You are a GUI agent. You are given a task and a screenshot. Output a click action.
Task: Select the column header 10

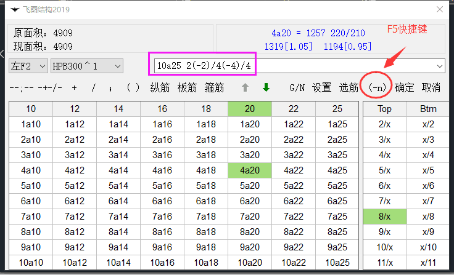coord(31,109)
